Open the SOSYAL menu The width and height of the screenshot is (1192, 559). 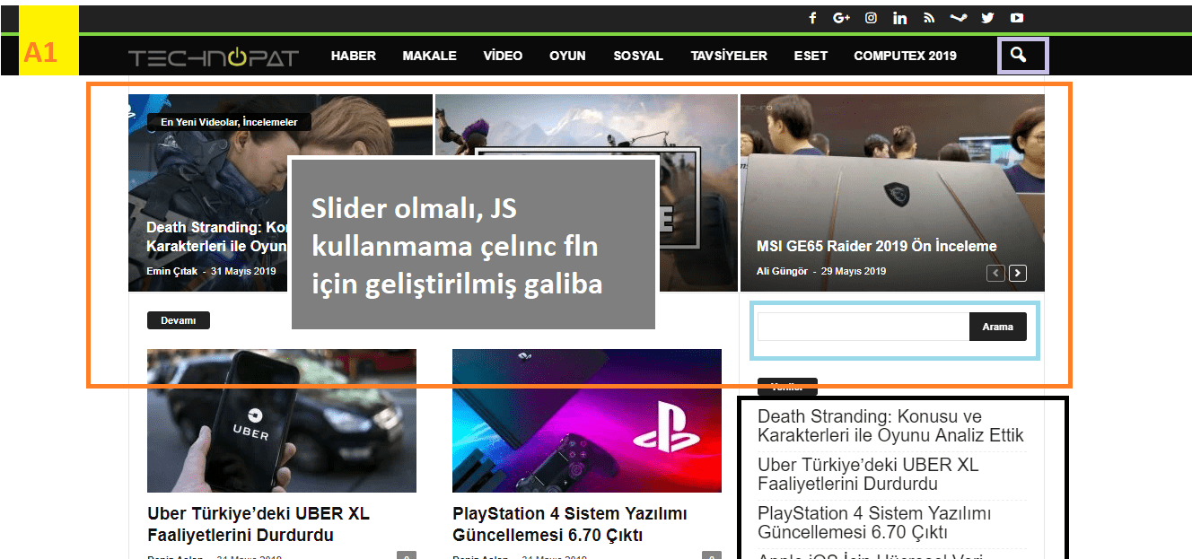[638, 56]
